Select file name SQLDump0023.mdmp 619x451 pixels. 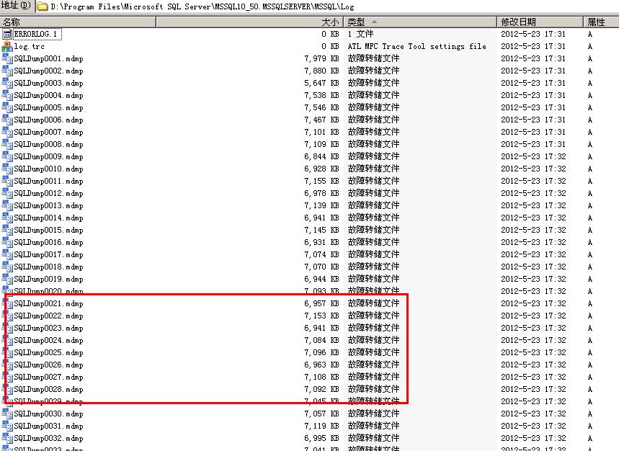pos(48,329)
